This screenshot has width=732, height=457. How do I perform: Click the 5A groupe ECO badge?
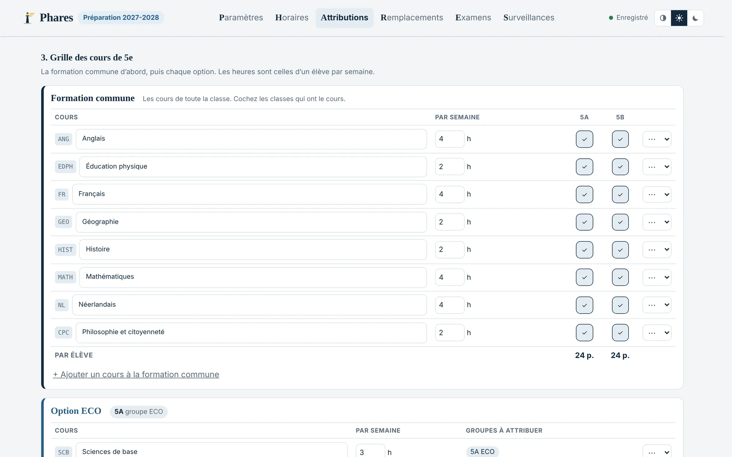[x=139, y=412]
